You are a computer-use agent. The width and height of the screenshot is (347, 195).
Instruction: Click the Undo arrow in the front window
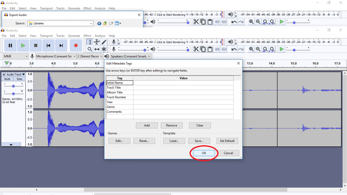(x=234, y=49)
